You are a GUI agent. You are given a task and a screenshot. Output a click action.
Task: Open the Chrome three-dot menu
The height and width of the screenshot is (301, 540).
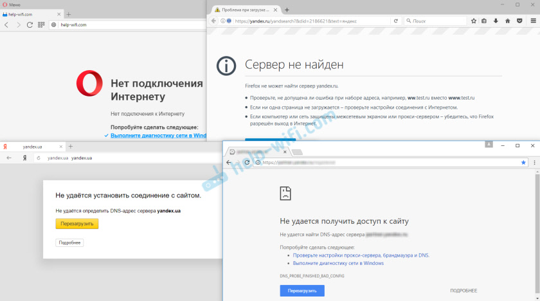[534, 162]
